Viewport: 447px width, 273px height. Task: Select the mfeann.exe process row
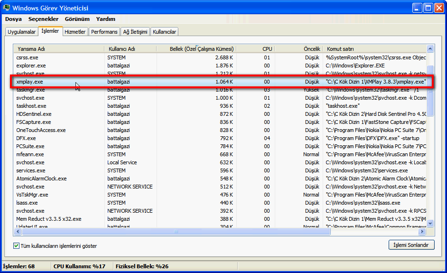pos(220,154)
